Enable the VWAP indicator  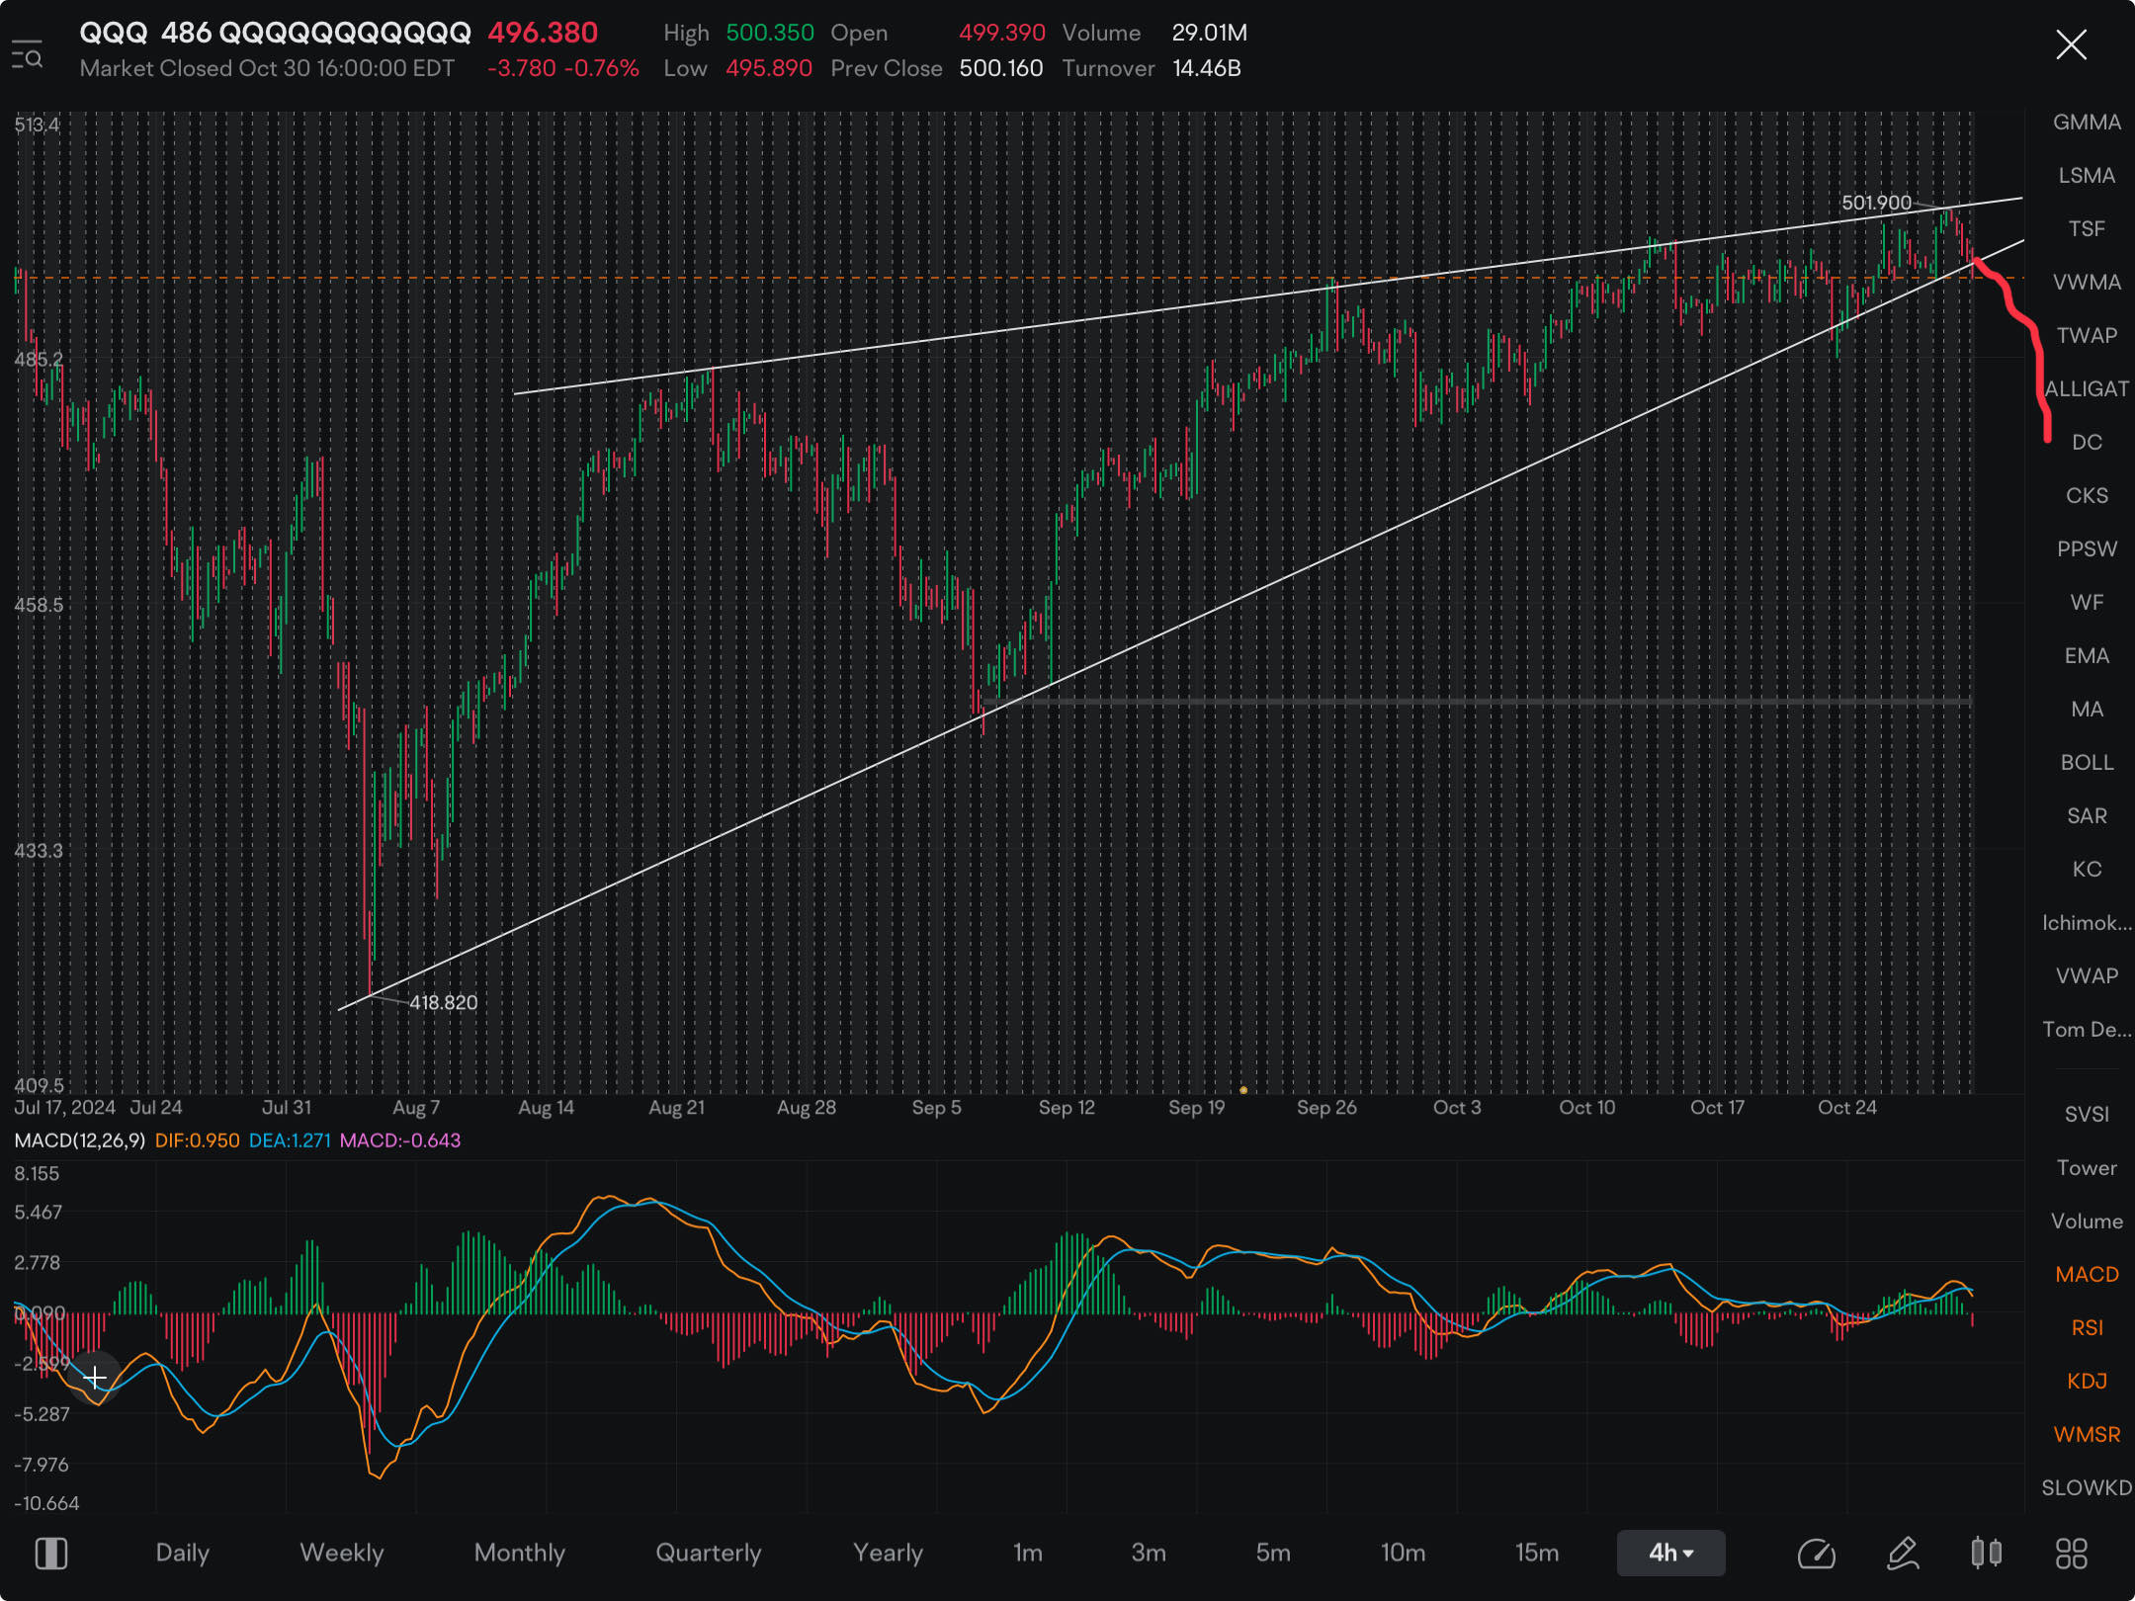[x=2087, y=976]
